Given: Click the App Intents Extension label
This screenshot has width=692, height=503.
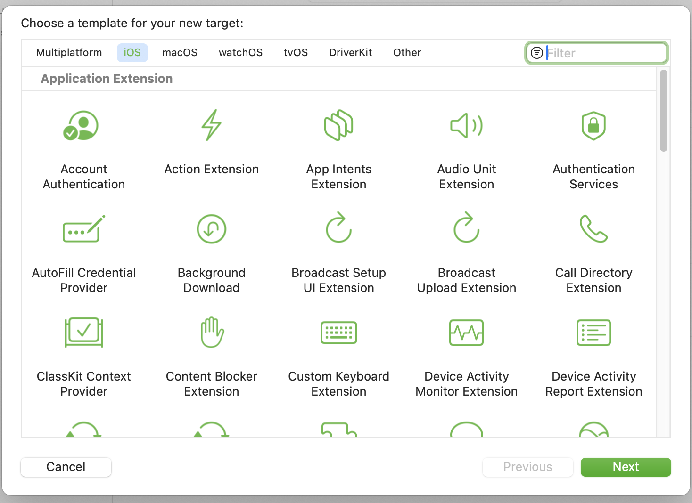Looking at the screenshot, I should [339, 177].
